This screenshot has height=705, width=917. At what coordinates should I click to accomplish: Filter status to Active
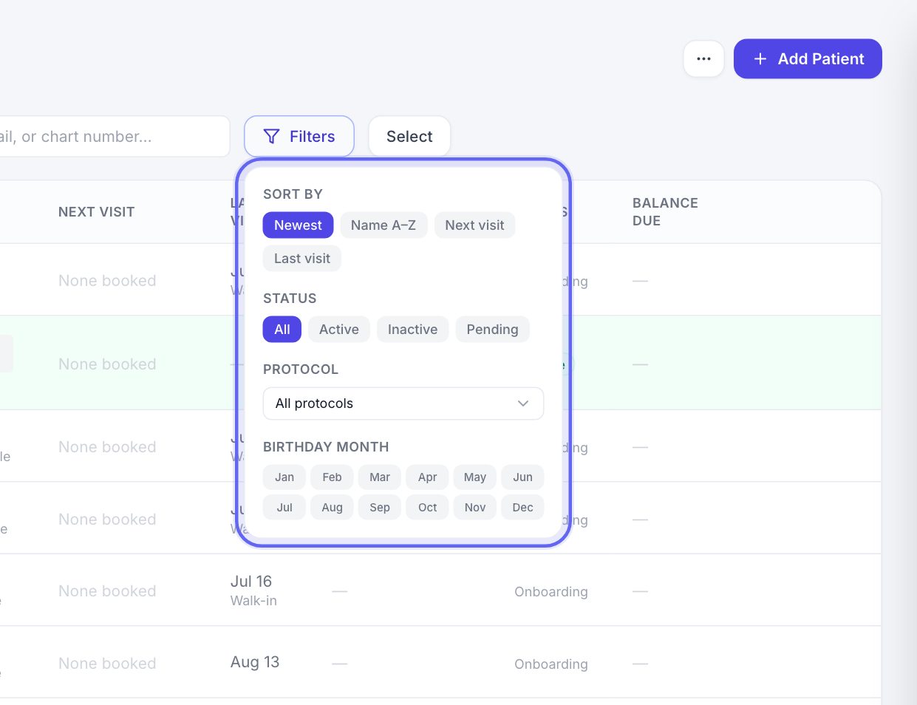(x=339, y=330)
